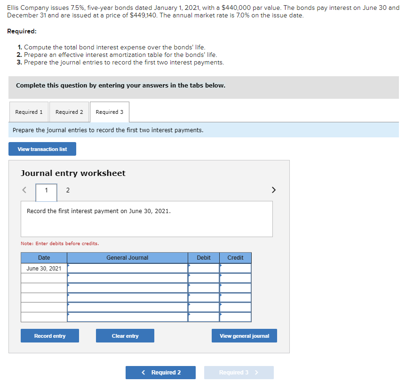Image resolution: width=406 pixels, height=382 pixels.
Task: Click the Debit column header
Action: click(x=204, y=258)
